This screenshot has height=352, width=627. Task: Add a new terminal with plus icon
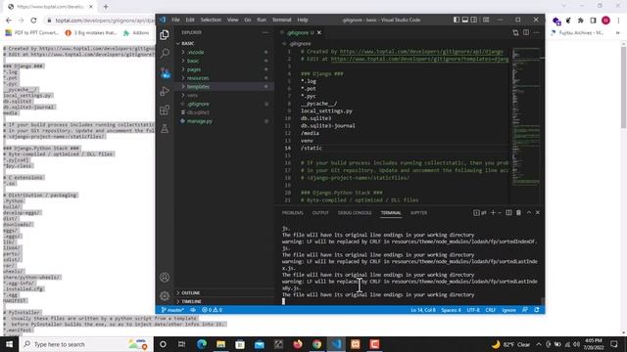(x=493, y=213)
